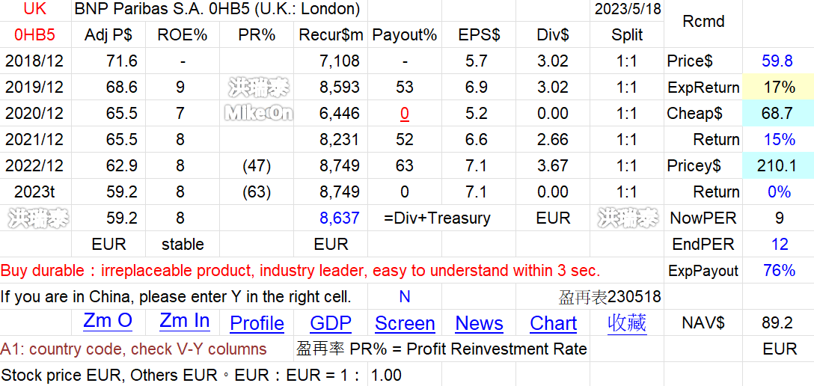
Task: Click the red Buy durable advice text
Action: [x=301, y=270]
